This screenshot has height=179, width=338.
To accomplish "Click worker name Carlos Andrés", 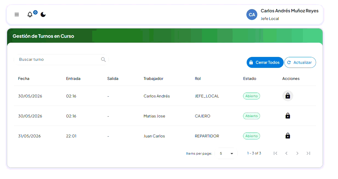I will (157, 96).
